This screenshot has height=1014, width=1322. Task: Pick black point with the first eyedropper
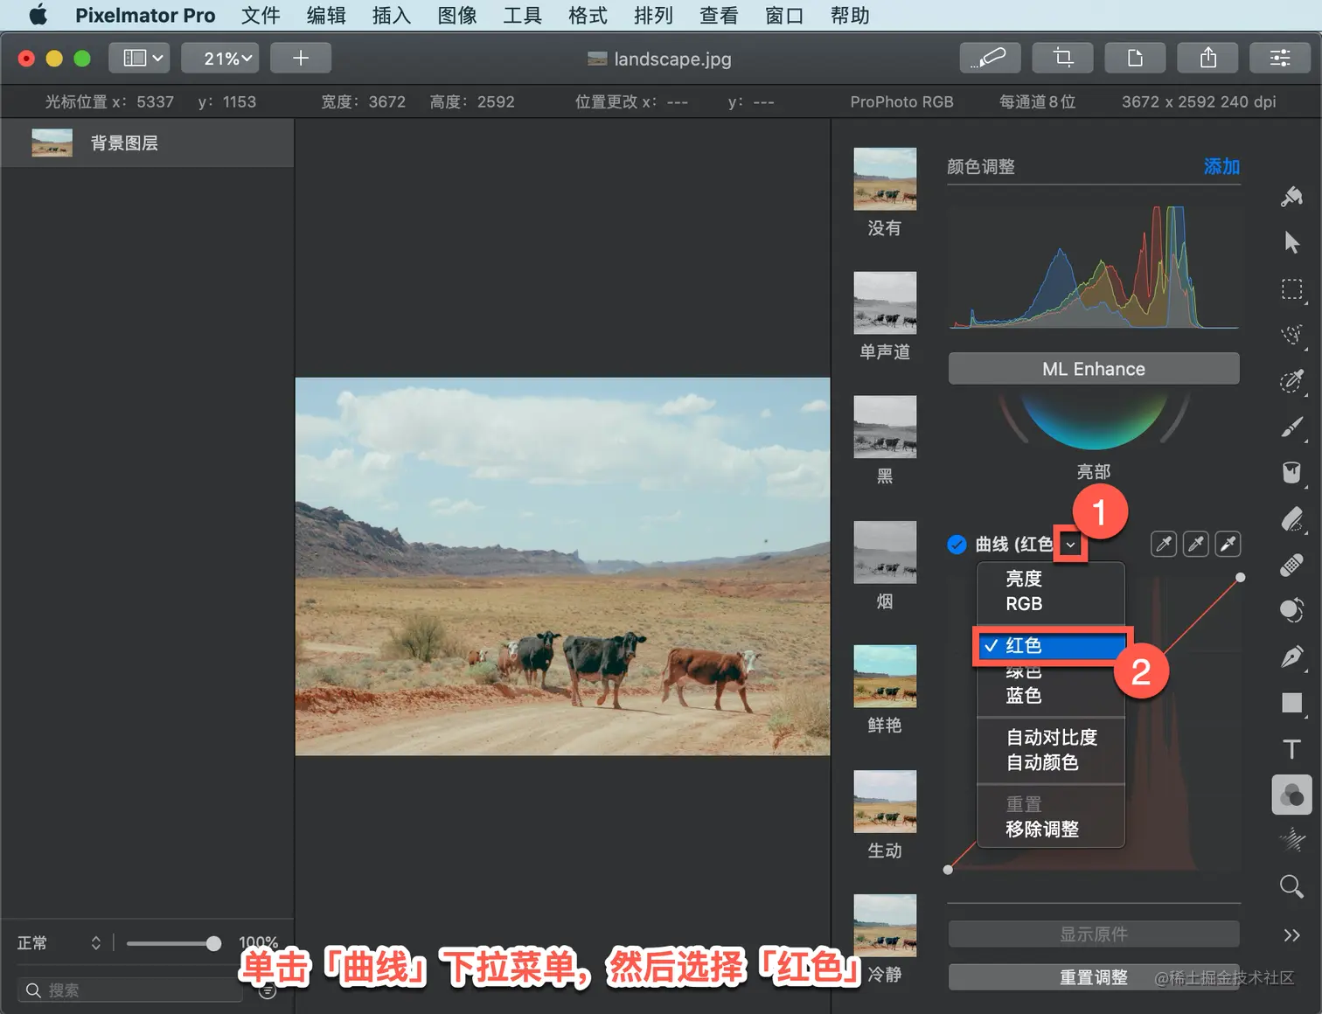point(1164,545)
